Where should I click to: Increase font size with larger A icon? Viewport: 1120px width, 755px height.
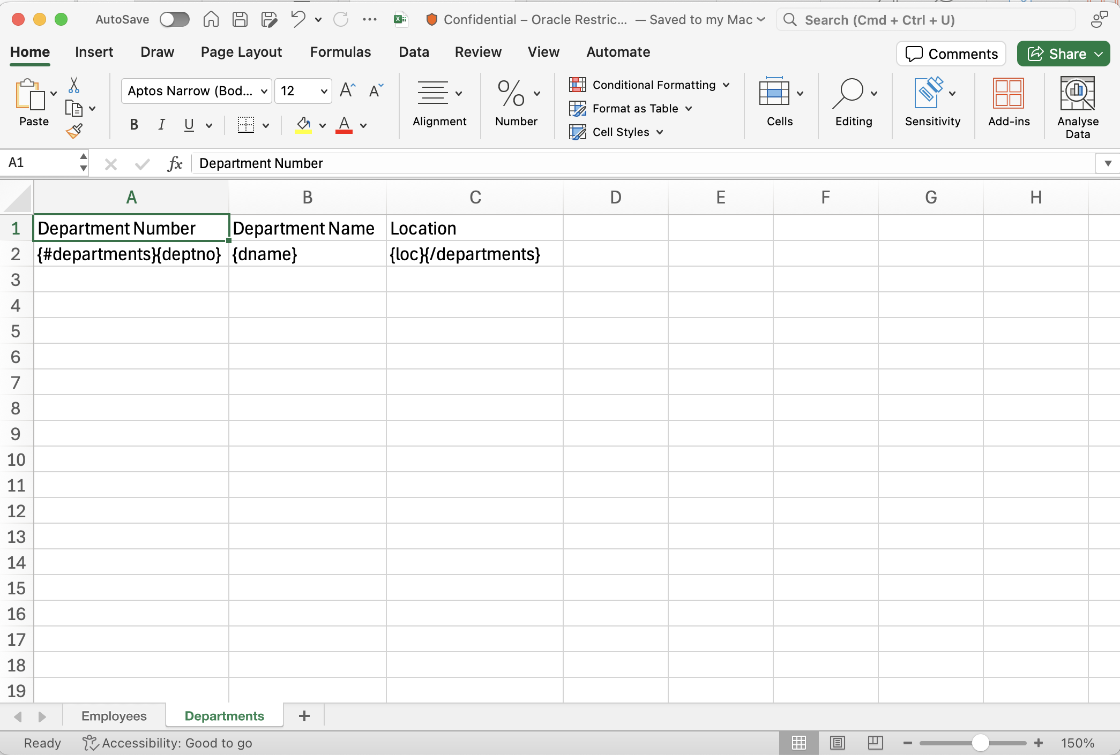pyautogui.click(x=347, y=90)
